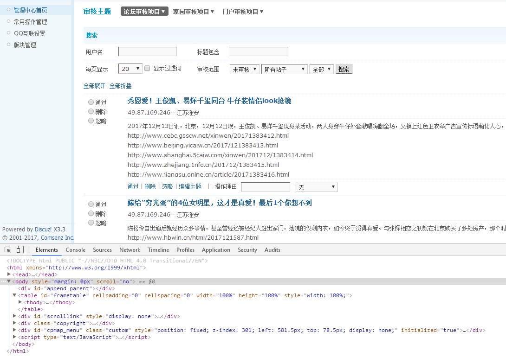Open the 论坛审核项目 dropdown menu

click(144, 12)
